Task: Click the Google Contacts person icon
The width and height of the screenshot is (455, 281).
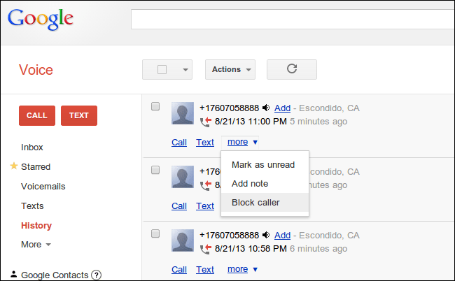Action: [x=14, y=275]
